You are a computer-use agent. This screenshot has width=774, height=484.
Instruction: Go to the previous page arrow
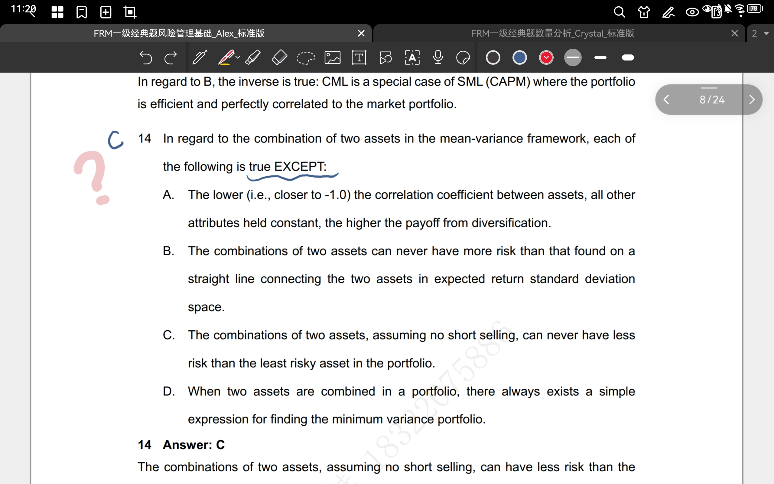(667, 100)
